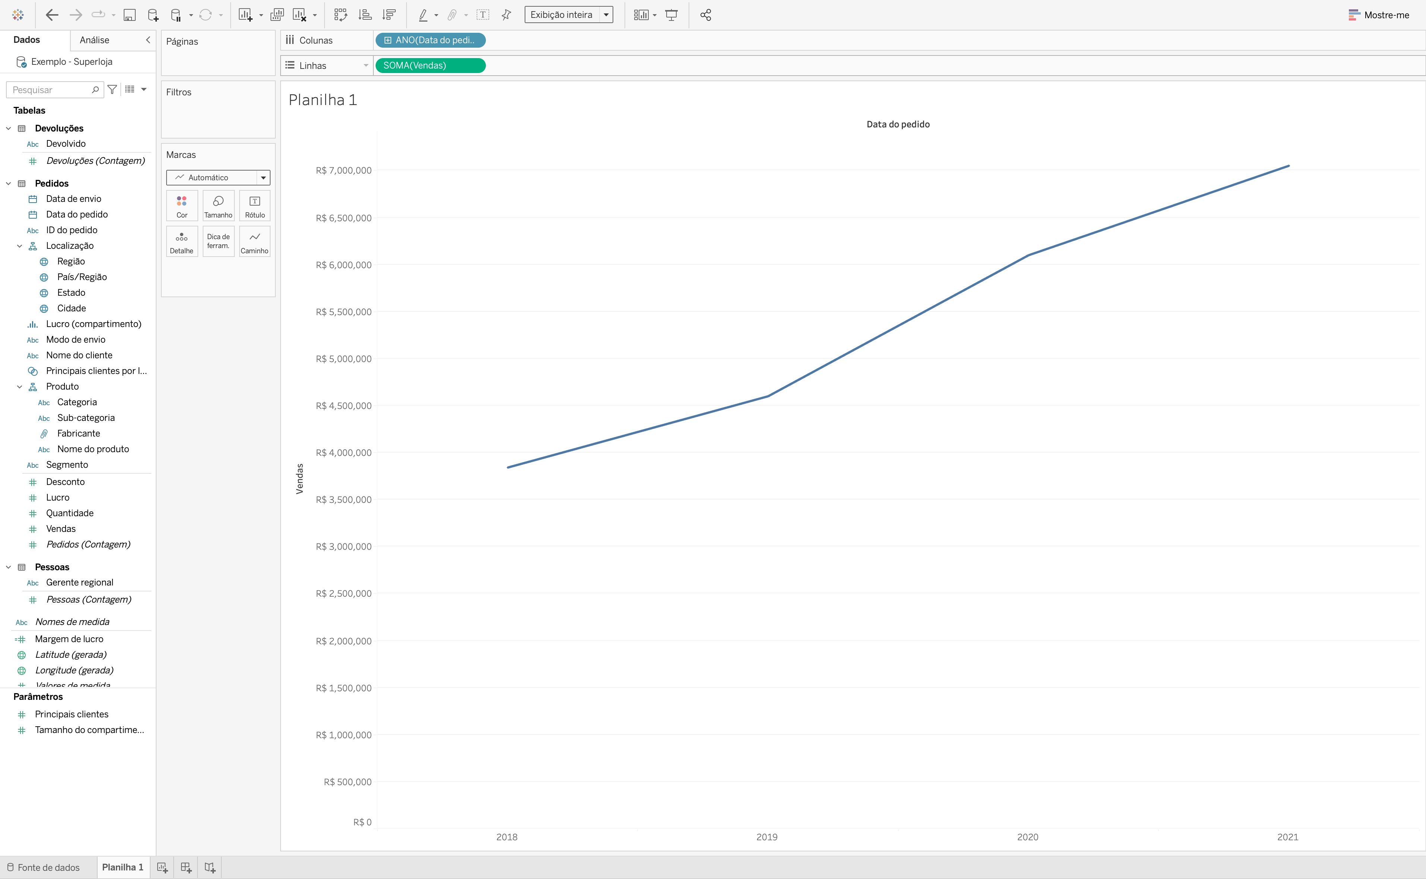This screenshot has height=879, width=1426.
Task: Click the Highlight pen icon
Action: (423, 15)
